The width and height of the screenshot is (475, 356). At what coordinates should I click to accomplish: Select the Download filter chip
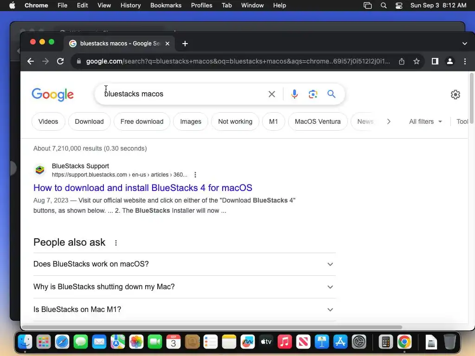[x=89, y=122]
